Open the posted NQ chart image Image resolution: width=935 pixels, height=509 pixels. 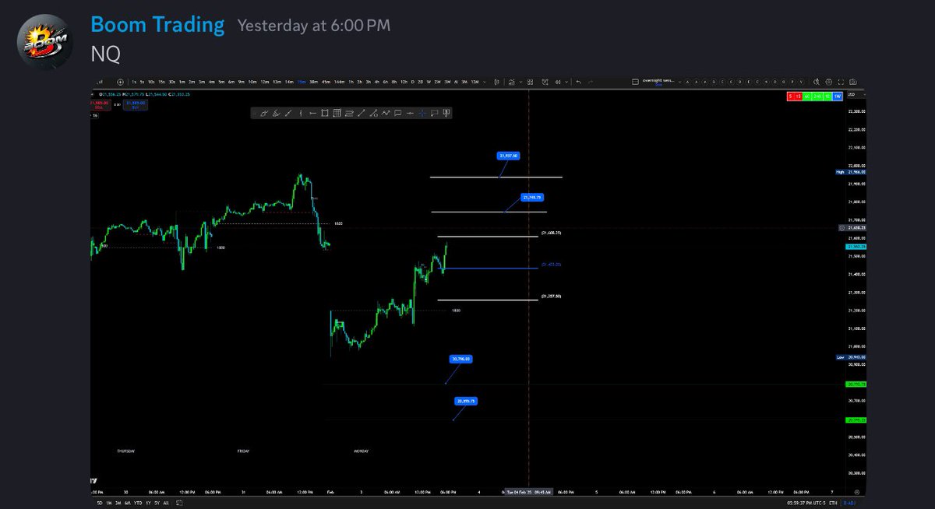click(x=478, y=292)
